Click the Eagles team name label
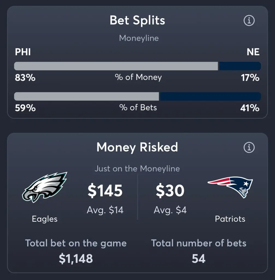The image size is (275, 280). pyautogui.click(x=45, y=219)
